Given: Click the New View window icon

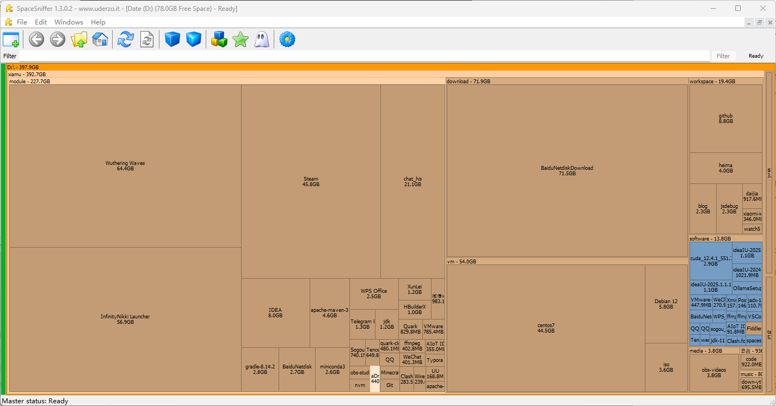Looking at the screenshot, I should click(11, 39).
